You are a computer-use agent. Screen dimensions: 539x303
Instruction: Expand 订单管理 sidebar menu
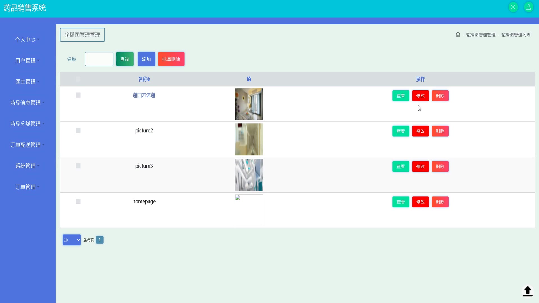coord(27,187)
